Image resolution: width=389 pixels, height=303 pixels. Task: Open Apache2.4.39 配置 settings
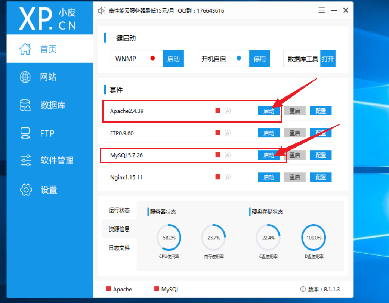pyautogui.click(x=321, y=111)
